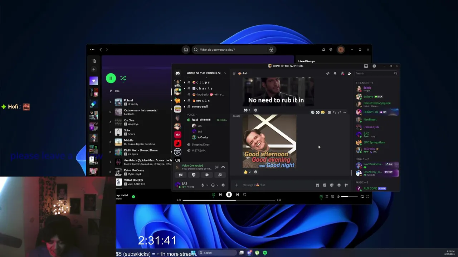Skip to next track in Spotify
The width and height of the screenshot is (458, 257).
point(237,195)
